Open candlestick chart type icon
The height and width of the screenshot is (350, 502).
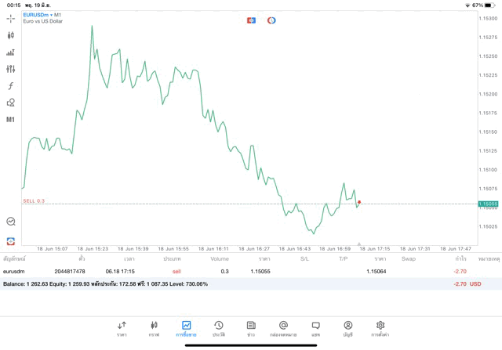(10, 35)
